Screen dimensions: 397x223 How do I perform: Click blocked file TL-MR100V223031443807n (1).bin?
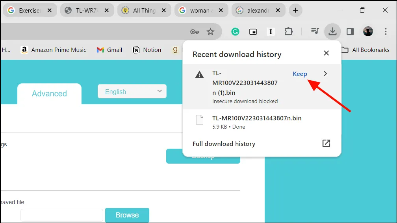tap(245, 83)
